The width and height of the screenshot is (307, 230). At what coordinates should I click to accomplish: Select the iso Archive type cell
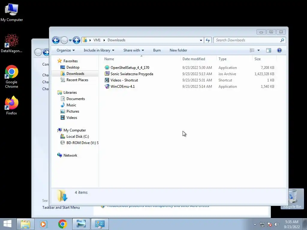coord(227,74)
